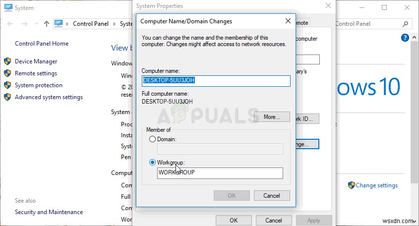Click the computer icon in address bar
Image resolution: width=419 pixels, height=226 pixels.
(59, 23)
